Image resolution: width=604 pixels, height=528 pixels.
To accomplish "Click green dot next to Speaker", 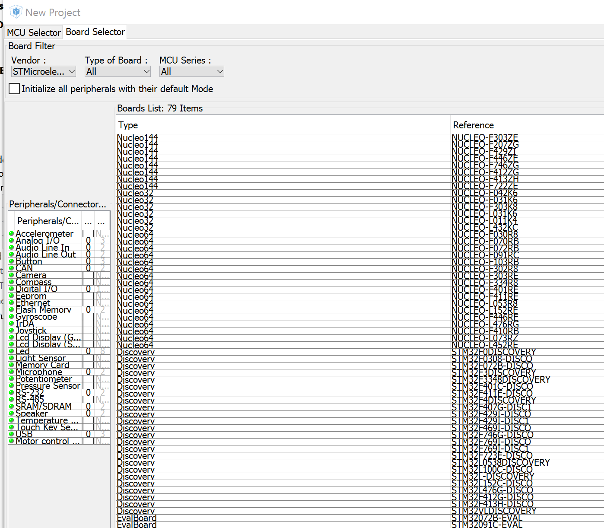I will tap(12, 413).
